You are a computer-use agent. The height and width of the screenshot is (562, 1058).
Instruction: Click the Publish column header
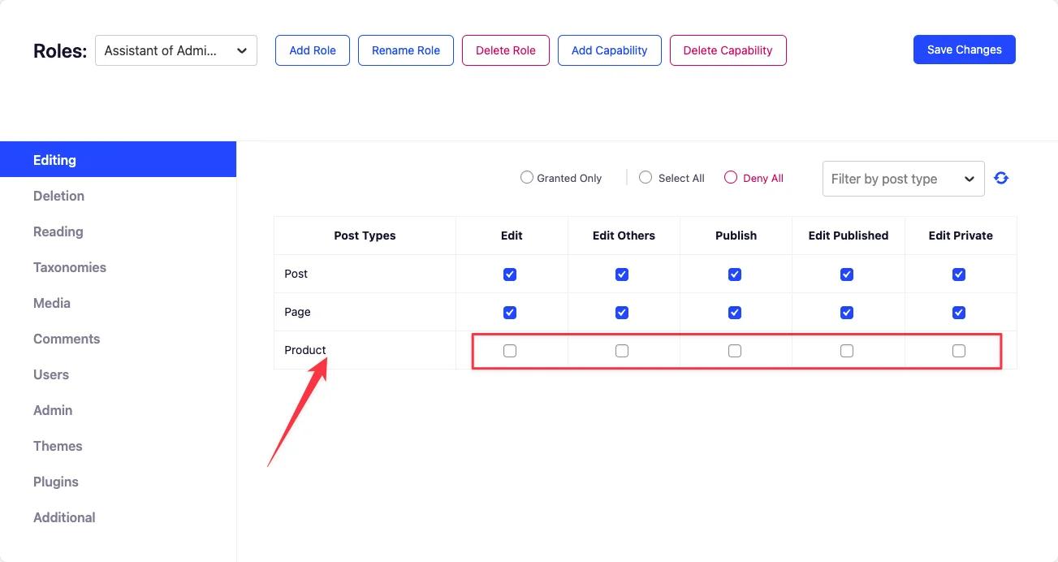click(736, 236)
